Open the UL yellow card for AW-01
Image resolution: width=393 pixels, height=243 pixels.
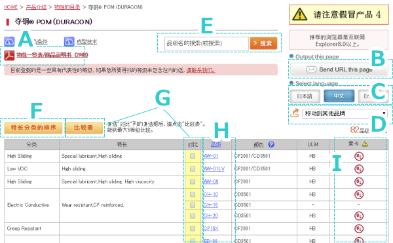click(x=359, y=157)
